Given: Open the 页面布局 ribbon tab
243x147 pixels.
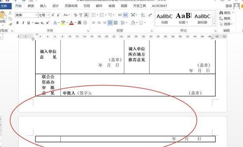Looking at the screenshot, I should tap(71, 6).
